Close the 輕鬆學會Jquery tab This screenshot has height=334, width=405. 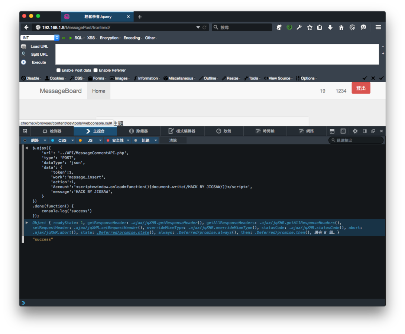[x=128, y=16]
